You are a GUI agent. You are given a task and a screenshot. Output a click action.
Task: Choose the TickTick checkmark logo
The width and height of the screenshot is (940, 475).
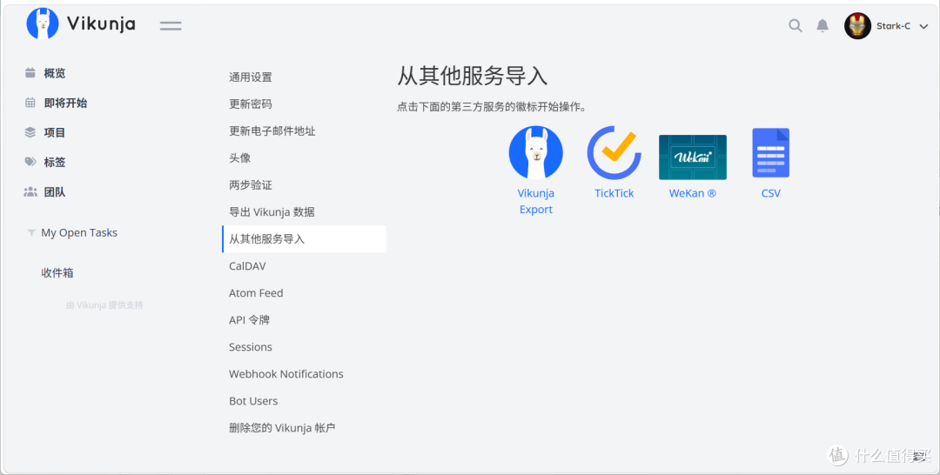614,153
